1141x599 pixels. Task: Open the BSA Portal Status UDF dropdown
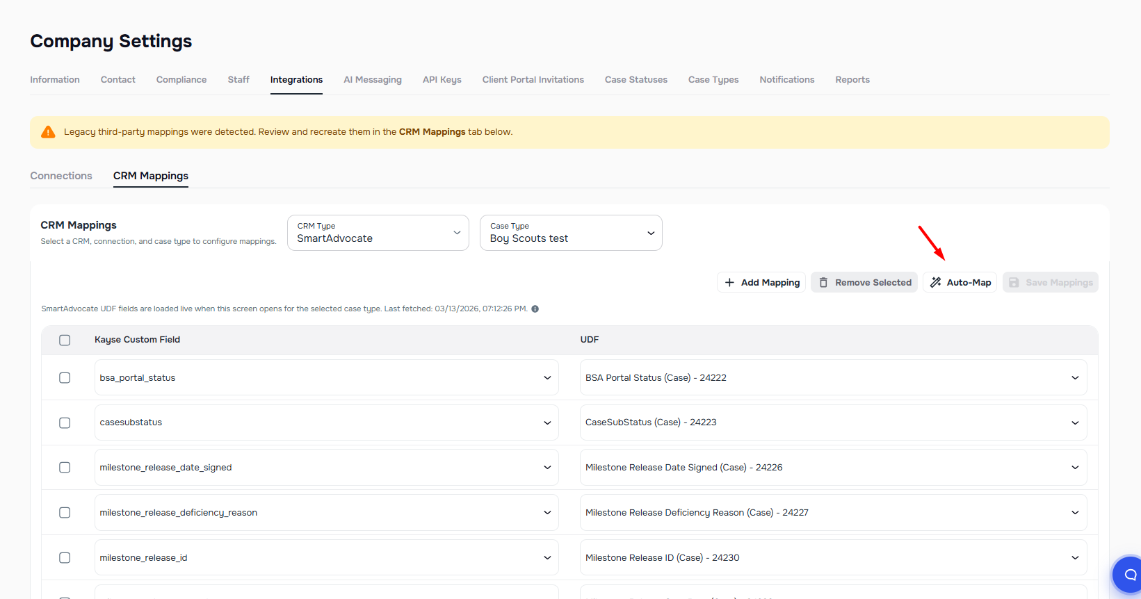click(x=832, y=378)
